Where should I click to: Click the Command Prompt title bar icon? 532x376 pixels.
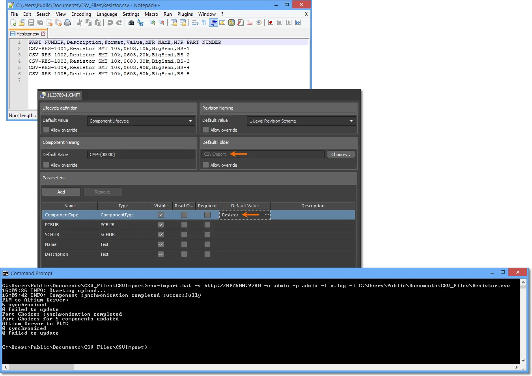[6, 273]
